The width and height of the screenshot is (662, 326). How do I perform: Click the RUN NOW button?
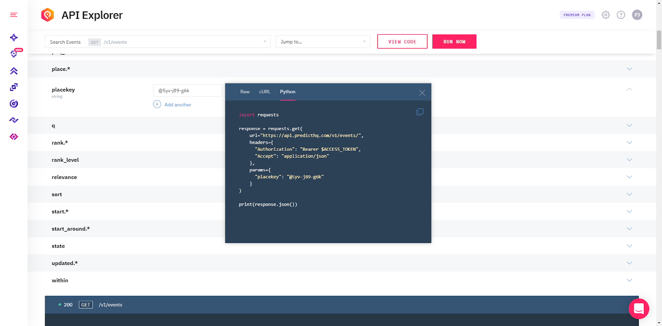click(x=454, y=42)
